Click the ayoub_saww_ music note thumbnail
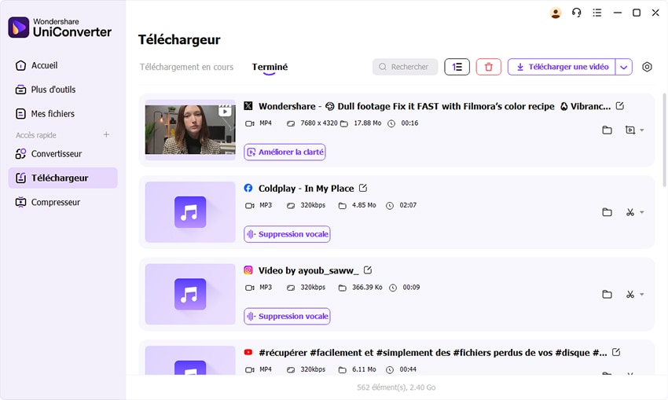668x400 pixels. (190, 295)
